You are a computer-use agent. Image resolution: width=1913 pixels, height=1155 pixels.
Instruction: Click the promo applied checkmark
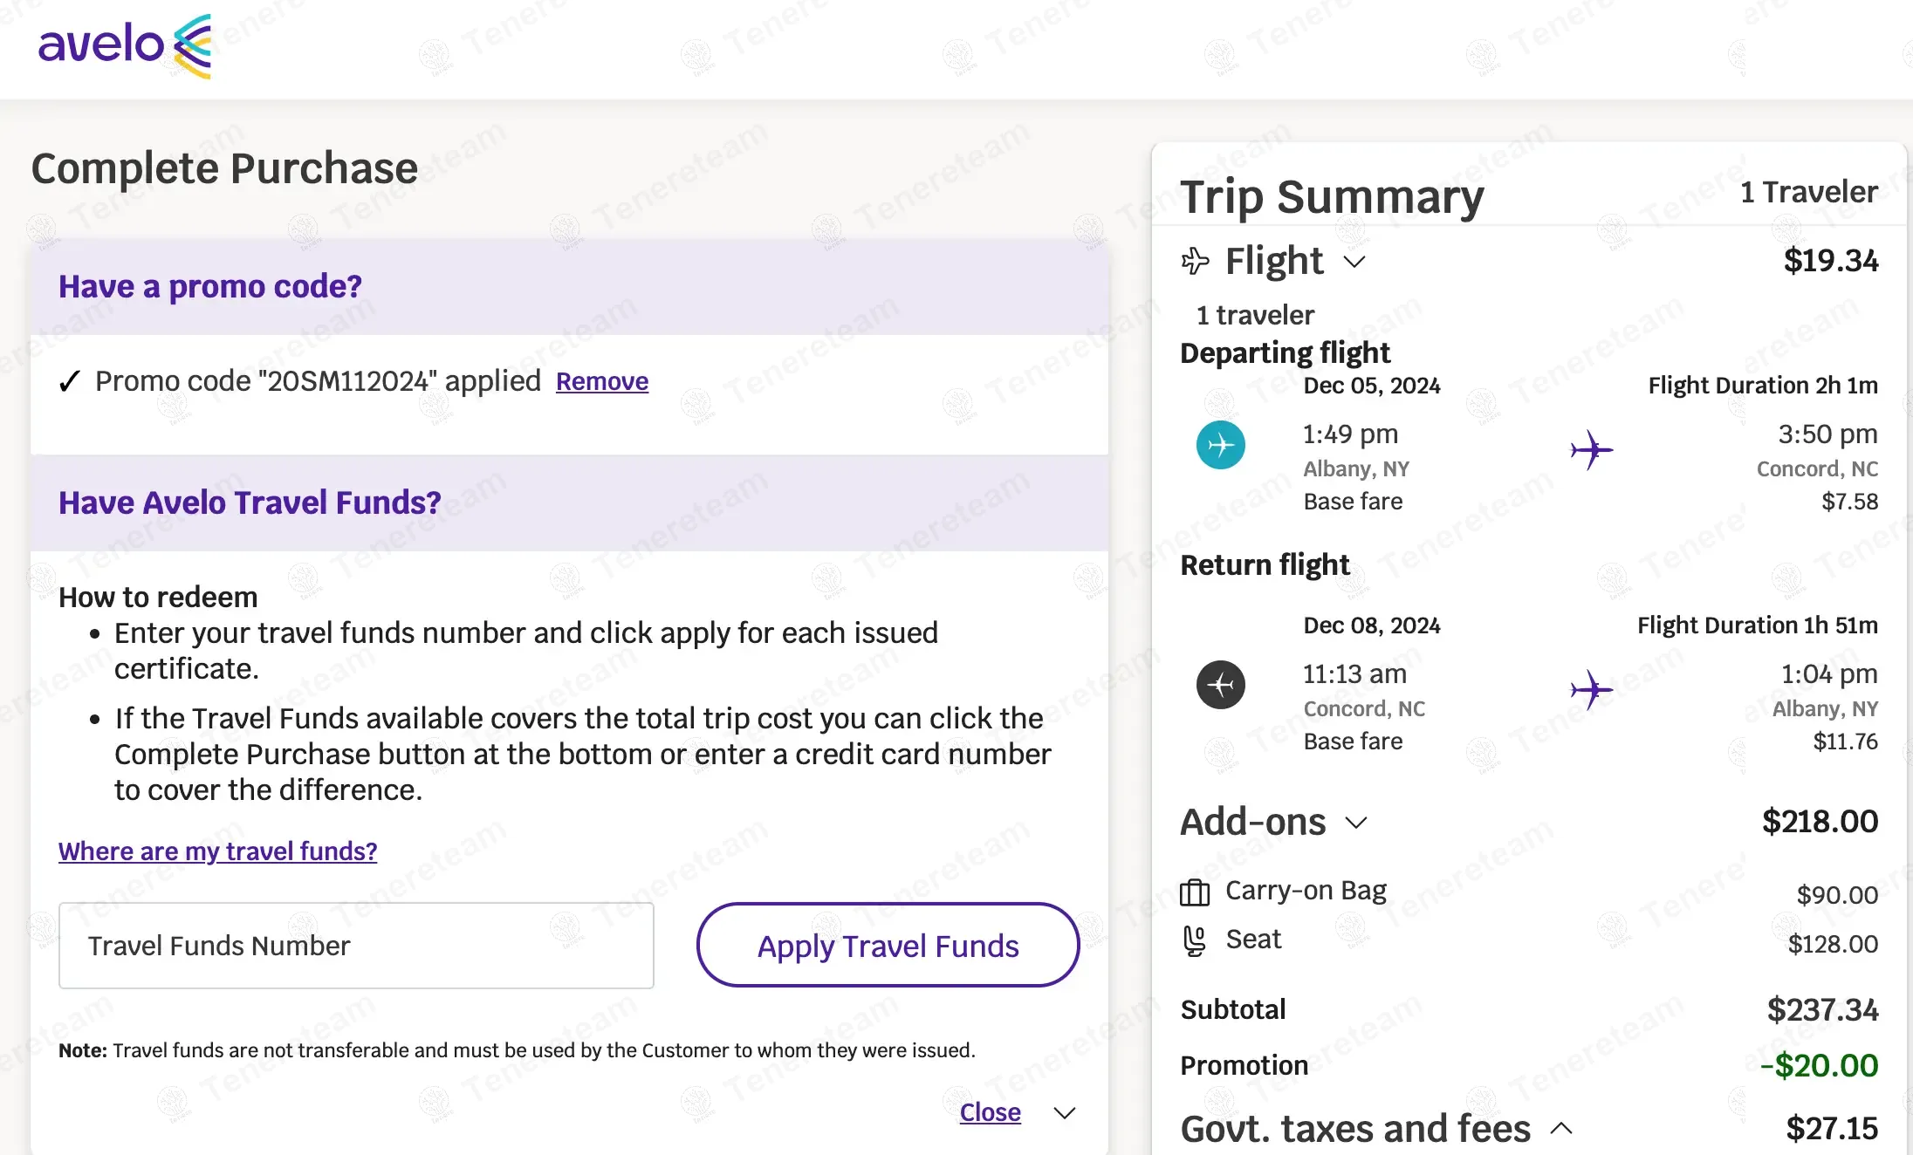[x=70, y=381]
